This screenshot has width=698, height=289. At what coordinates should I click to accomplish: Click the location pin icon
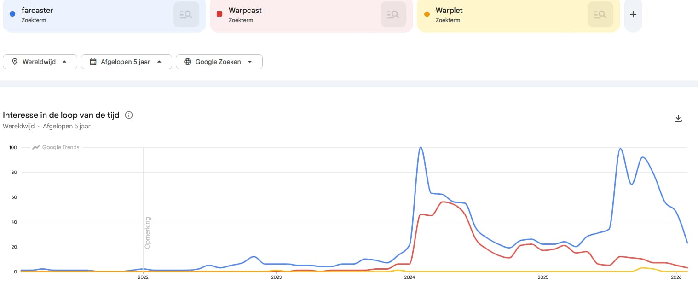point(15,62)
